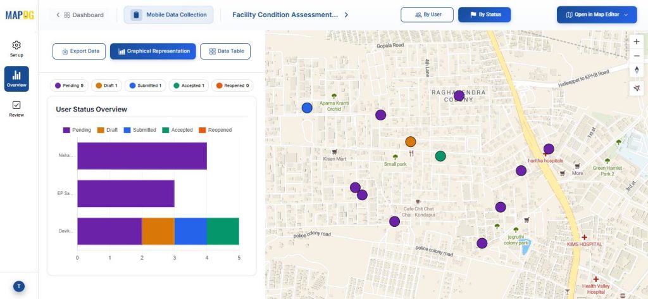Zoom in on the map
The height and width of the screenshot is (299, 648).
637,41
